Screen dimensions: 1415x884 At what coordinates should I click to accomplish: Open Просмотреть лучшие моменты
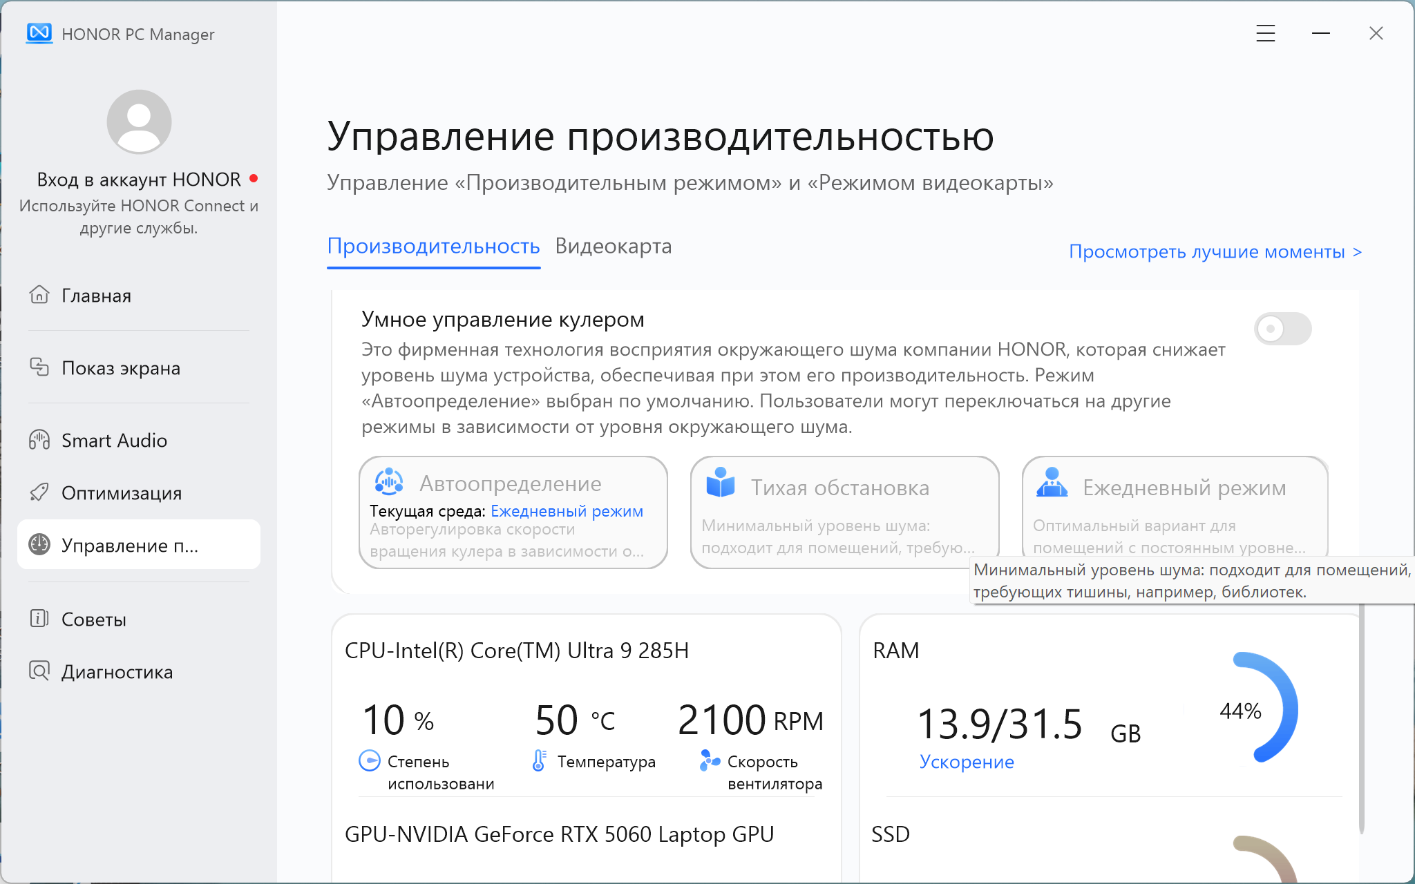[1215, 251]
